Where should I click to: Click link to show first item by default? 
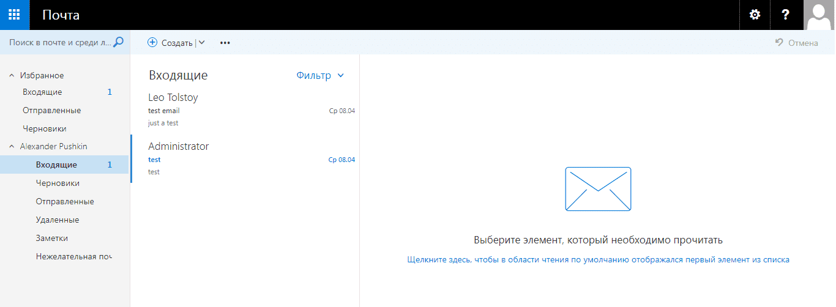598,260
